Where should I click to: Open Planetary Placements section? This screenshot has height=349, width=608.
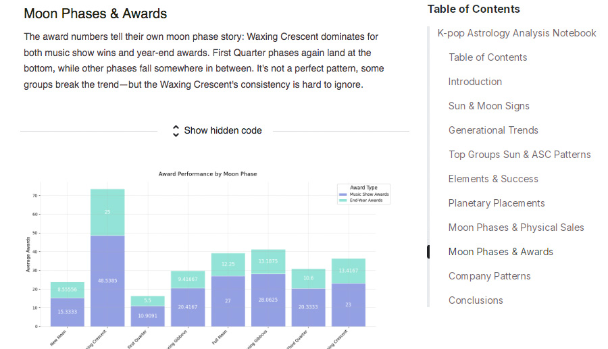(x=497, y=203)
